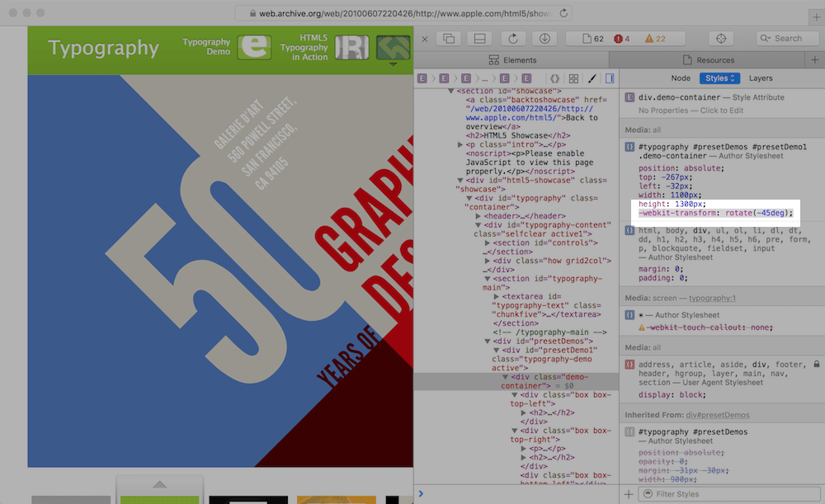Expand the section id="controls" node
Screen dimensions: 825x504
[488, 243]
